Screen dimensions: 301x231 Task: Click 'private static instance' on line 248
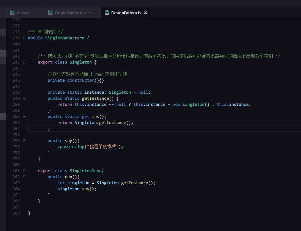click(x=75, y=92)
